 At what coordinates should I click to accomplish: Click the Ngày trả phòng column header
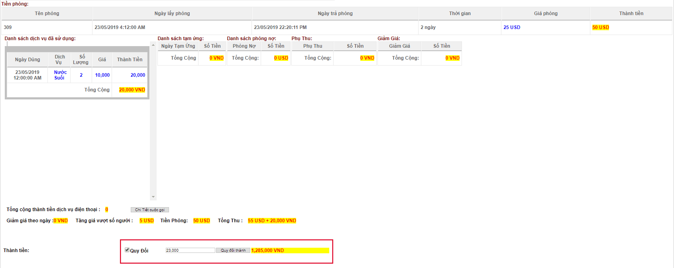335,14
